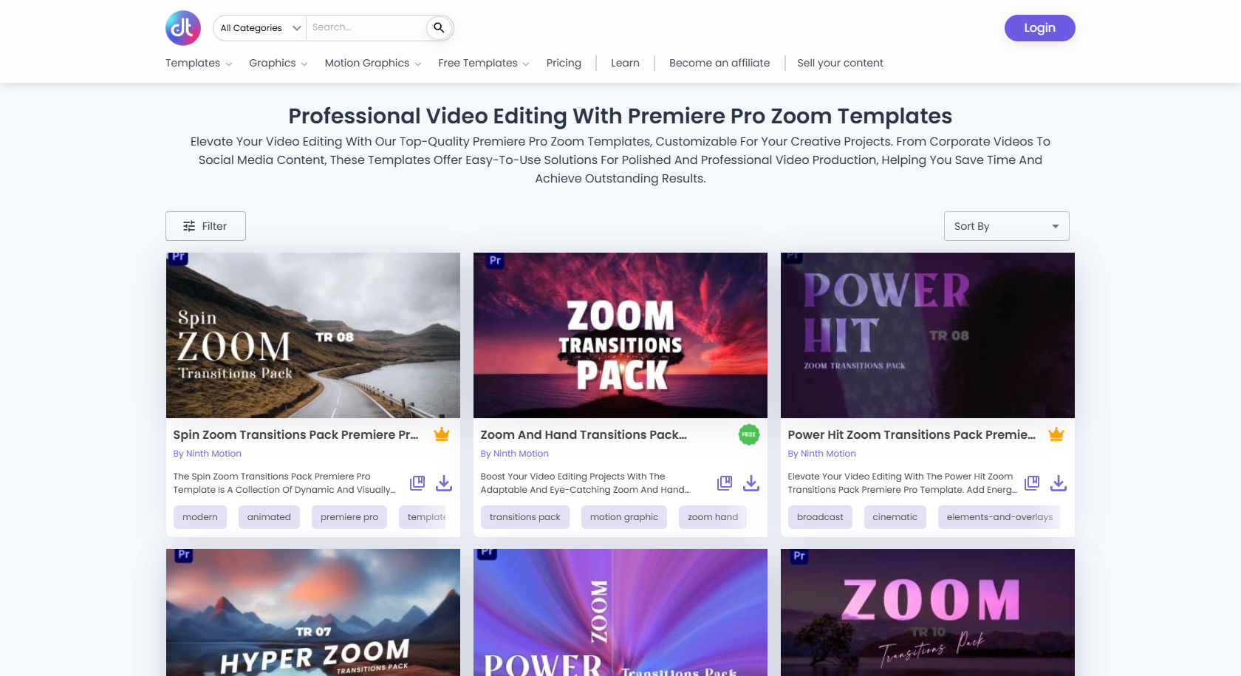Viewport: 1241px width, 676px height.
Task: Expand the Graphics menu
Action: [278, 63]
